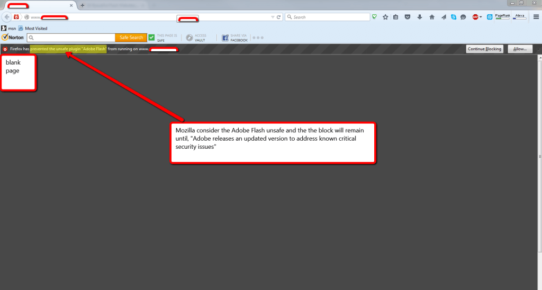
Task: Open the msn bookmark
Action: (8, 29)
